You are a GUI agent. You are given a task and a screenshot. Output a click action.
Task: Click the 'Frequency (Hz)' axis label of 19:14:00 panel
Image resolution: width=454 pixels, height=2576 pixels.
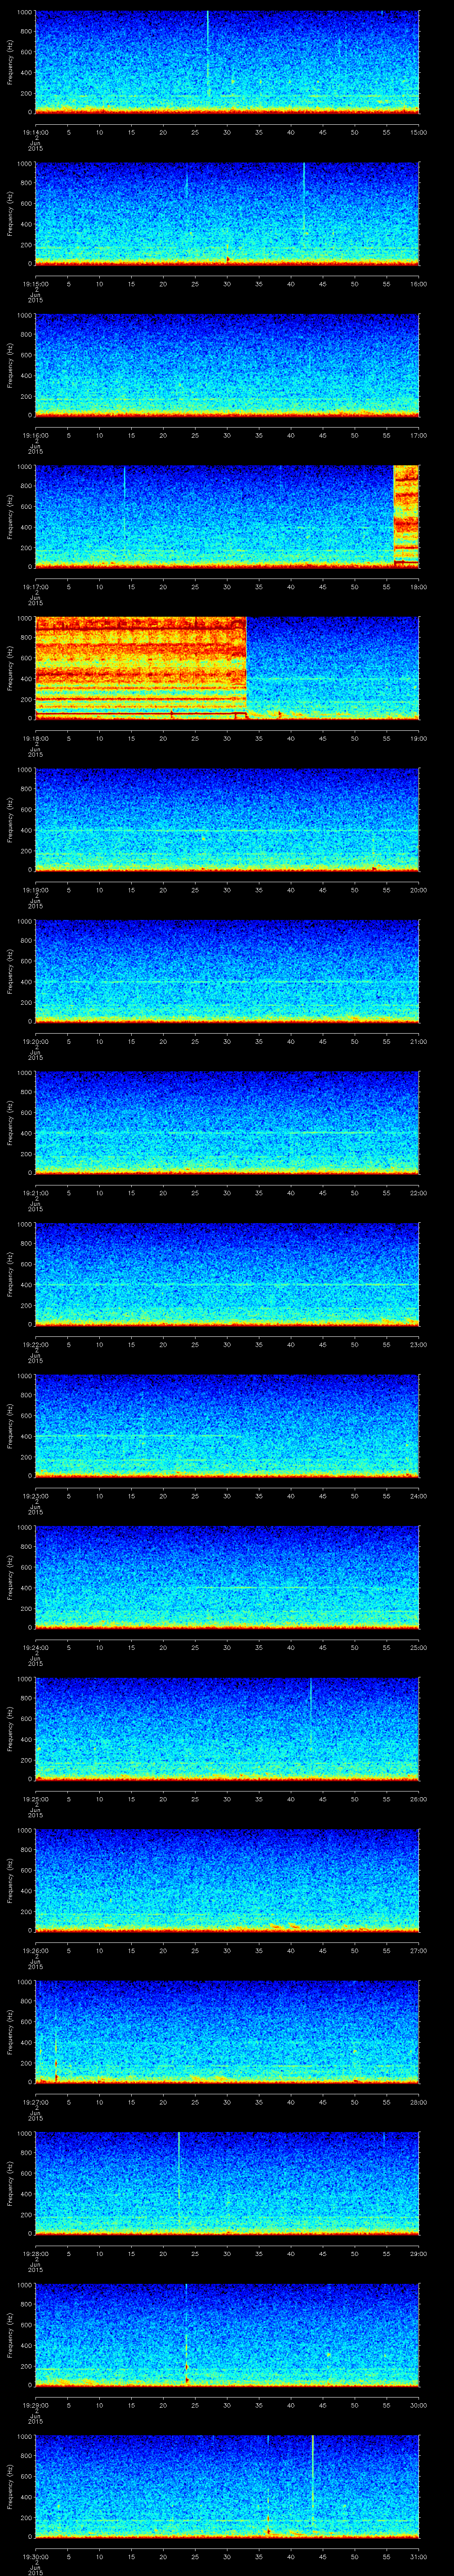coord(10,62)
